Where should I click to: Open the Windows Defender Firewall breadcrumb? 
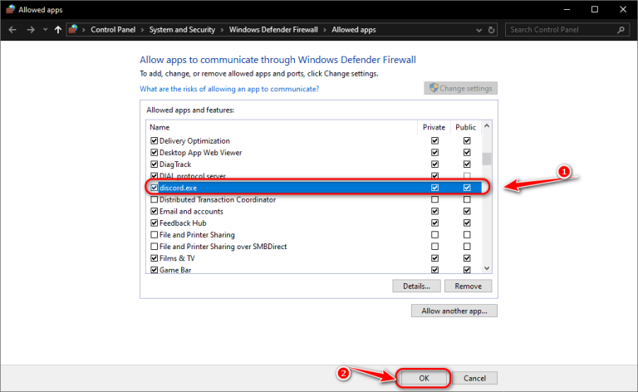coord(273,30)
